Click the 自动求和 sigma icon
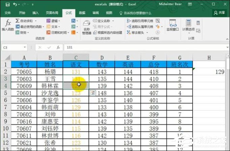 18,21
